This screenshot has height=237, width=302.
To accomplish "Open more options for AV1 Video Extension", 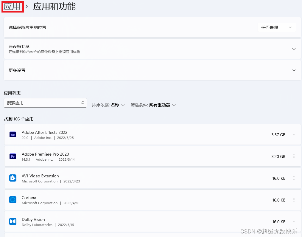I will (294, 178).
